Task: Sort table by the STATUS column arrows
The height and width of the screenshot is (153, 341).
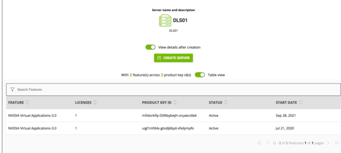Action: 226,103
